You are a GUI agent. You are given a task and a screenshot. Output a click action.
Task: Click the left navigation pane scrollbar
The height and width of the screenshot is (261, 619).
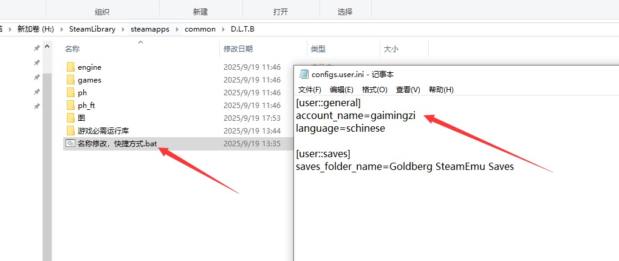click(x=47, y=152)
